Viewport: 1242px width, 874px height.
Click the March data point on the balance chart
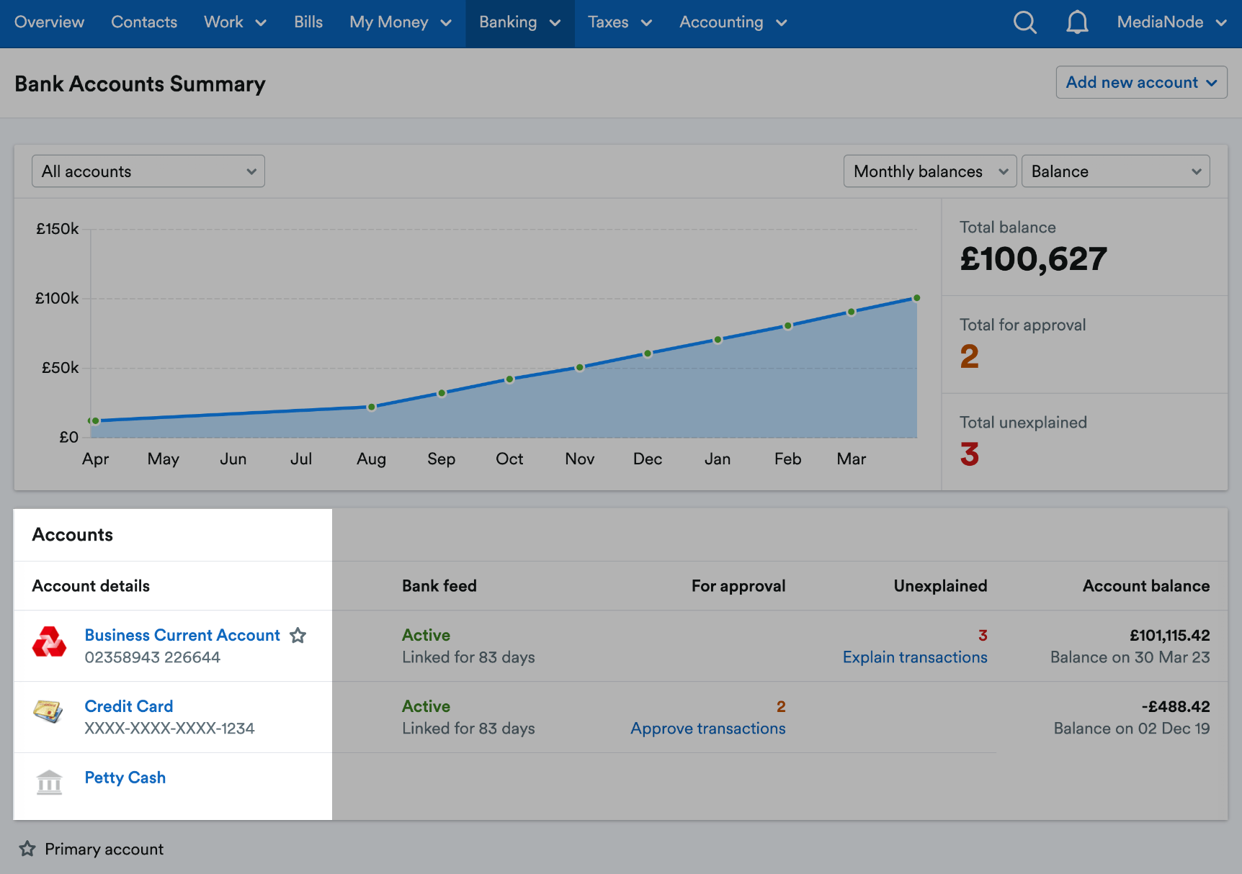(x=851, y=310)
